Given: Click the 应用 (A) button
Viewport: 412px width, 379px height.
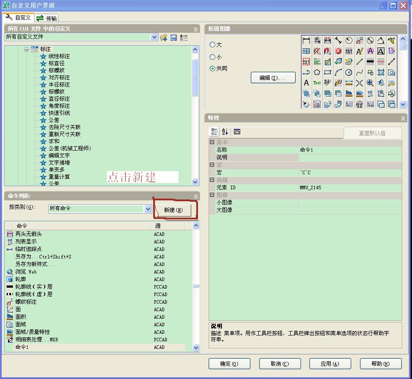Looking at the screenshot, I should (x=330, y=364).
